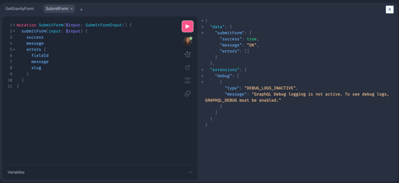Image resolution: width=399 pixels, height=183 pixels.
Task: Switch to the GetGravityForm tab
Action: click(x=20, y=9)
